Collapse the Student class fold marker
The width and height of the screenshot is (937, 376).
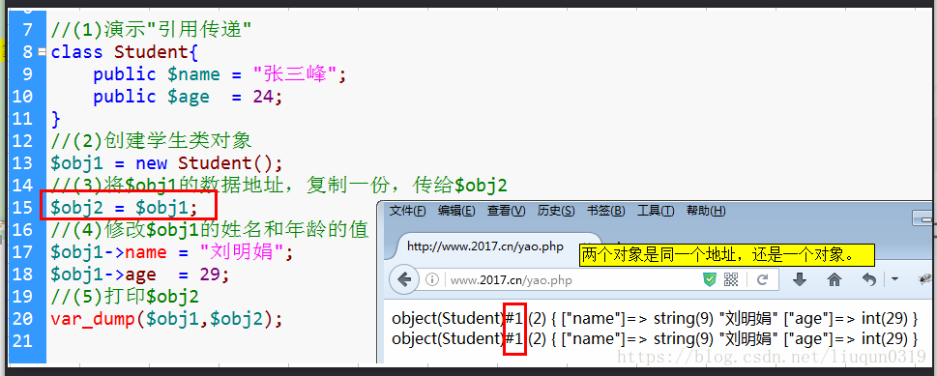point(42,52)
